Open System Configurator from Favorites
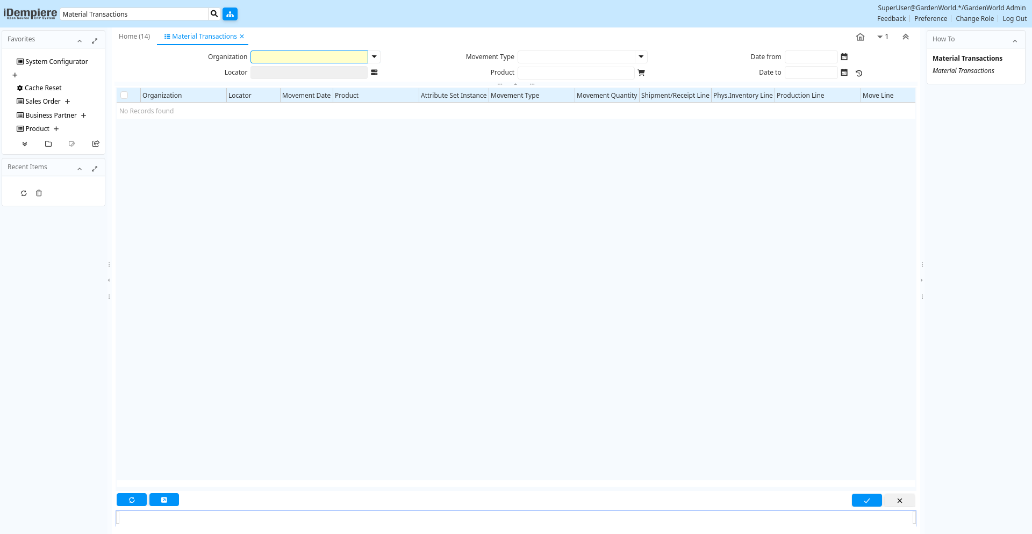This screenshot has width=1032, height=534. pyautogui.click(x=56, y=62)
